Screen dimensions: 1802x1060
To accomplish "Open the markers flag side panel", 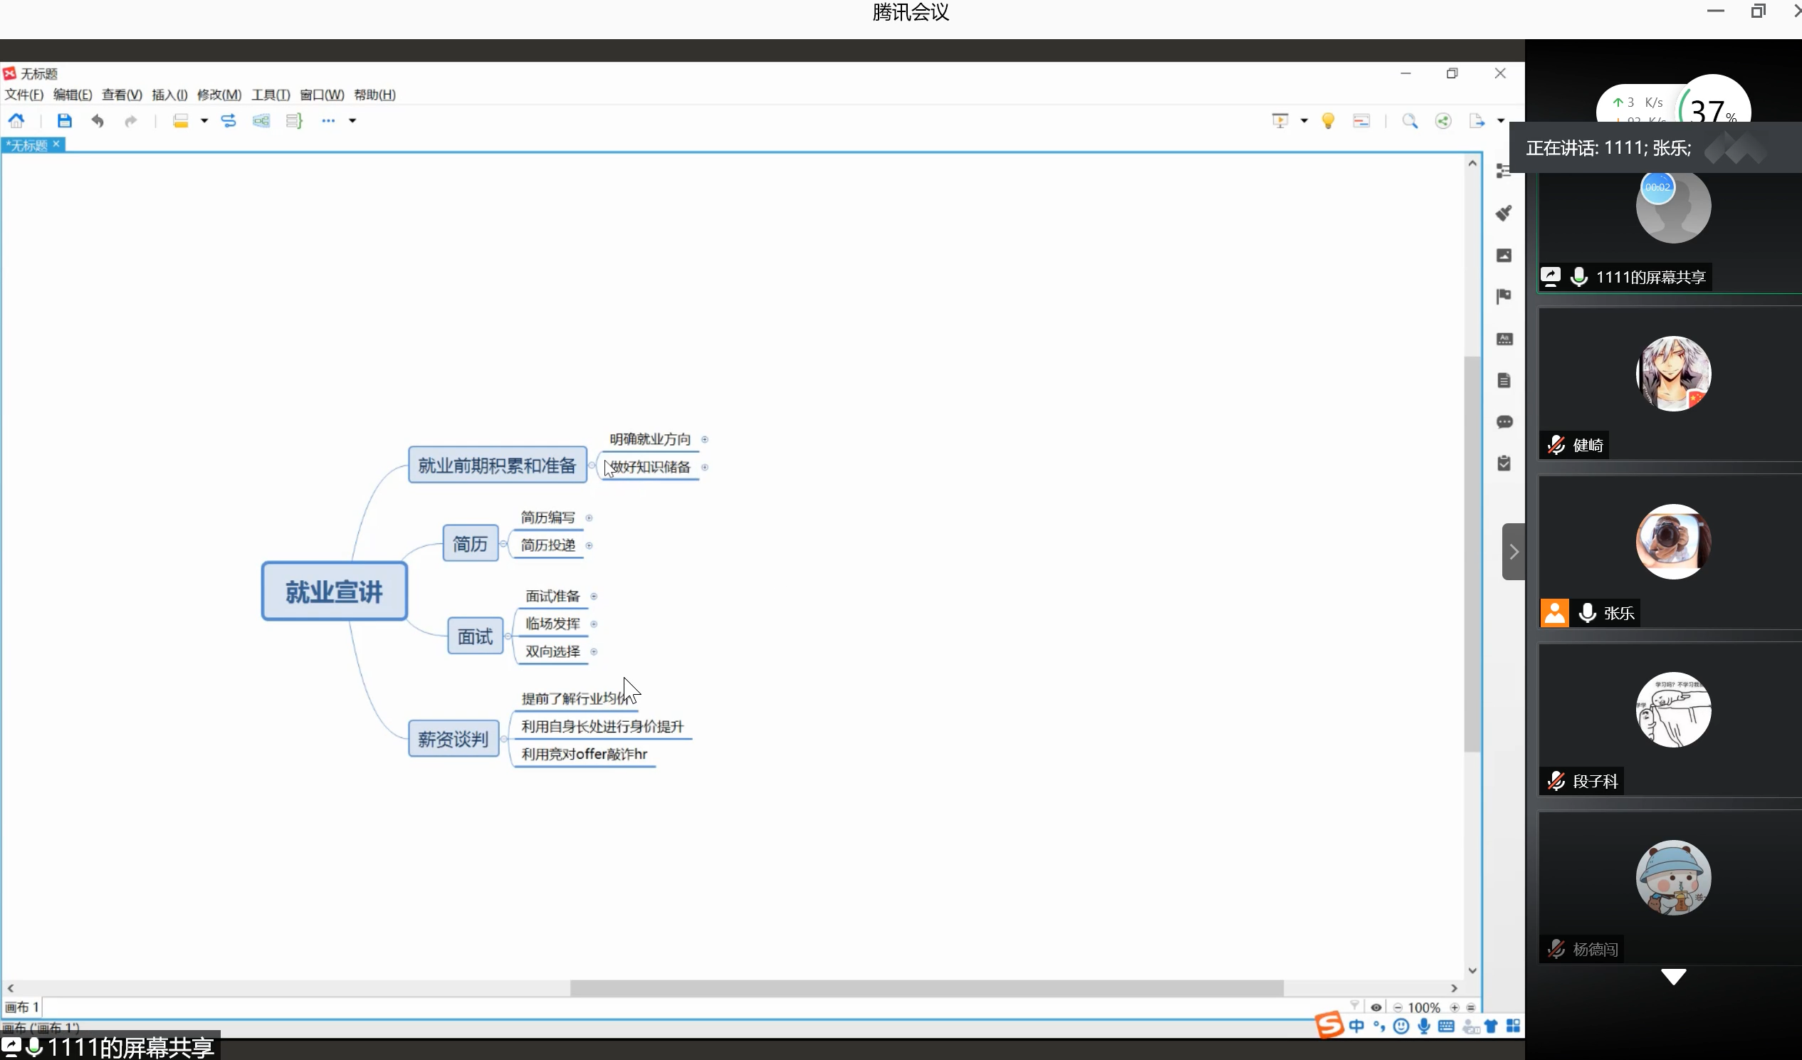I will (x=1504, y=297).
